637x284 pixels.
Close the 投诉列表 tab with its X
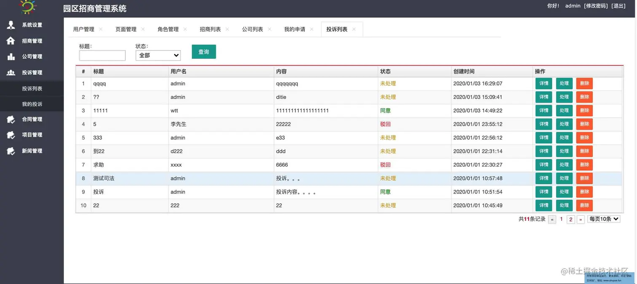354,29
